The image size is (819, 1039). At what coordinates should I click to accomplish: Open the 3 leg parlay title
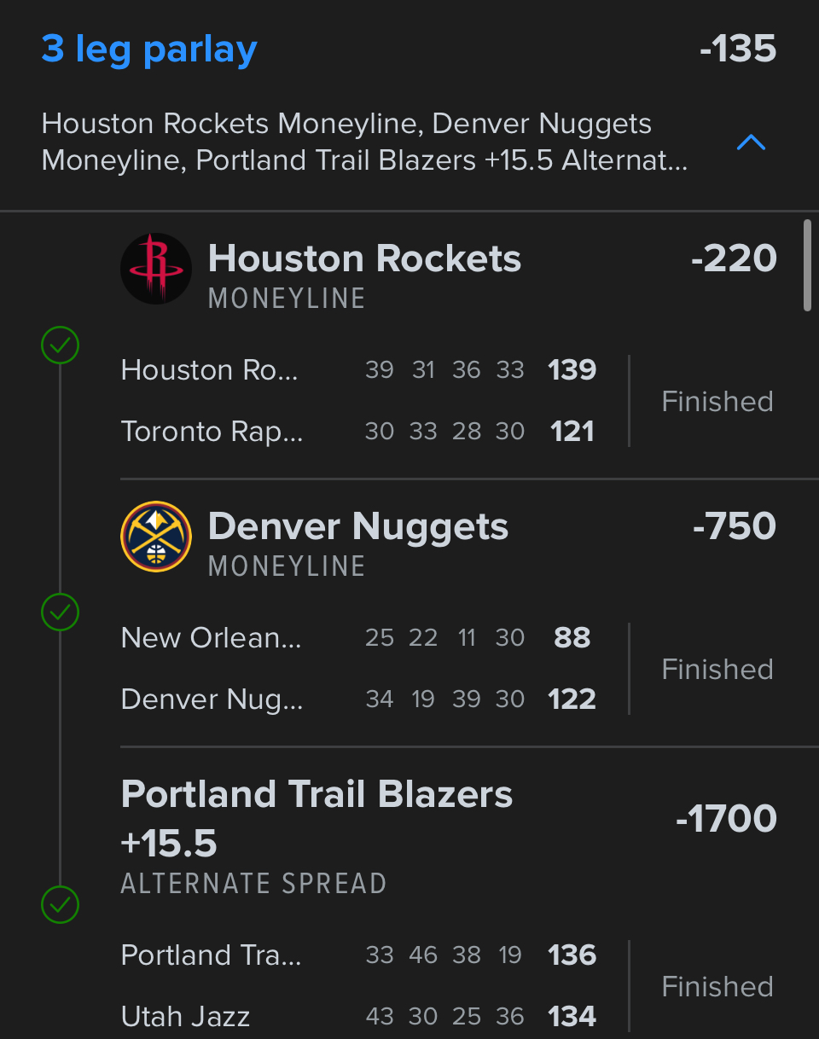(x=149, y=49)
